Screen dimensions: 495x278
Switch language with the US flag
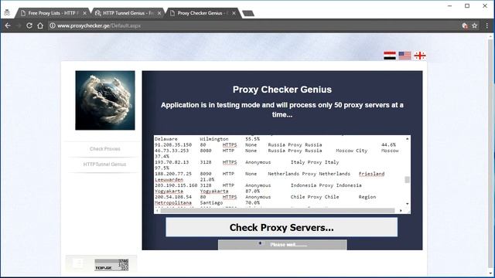pyautogui.click(x=405, y=56)
